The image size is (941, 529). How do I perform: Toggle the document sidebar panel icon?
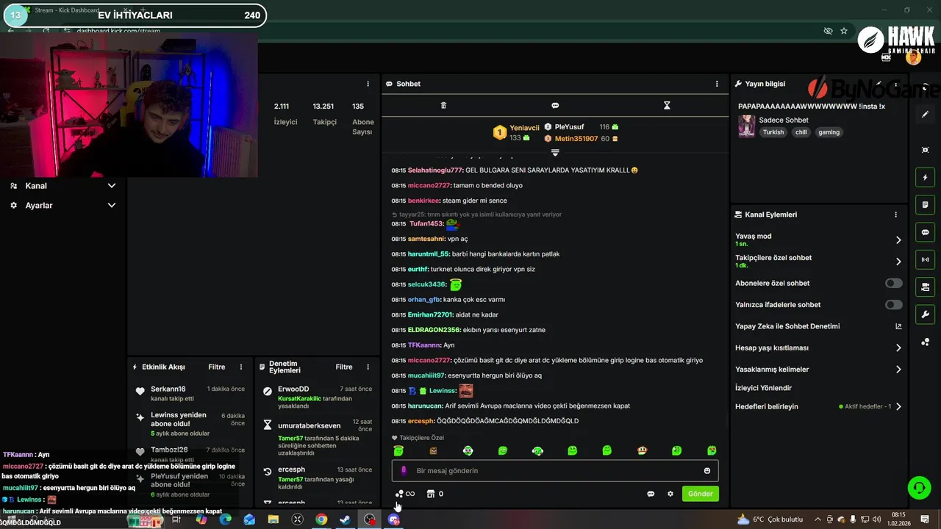[x=925, y=204]
